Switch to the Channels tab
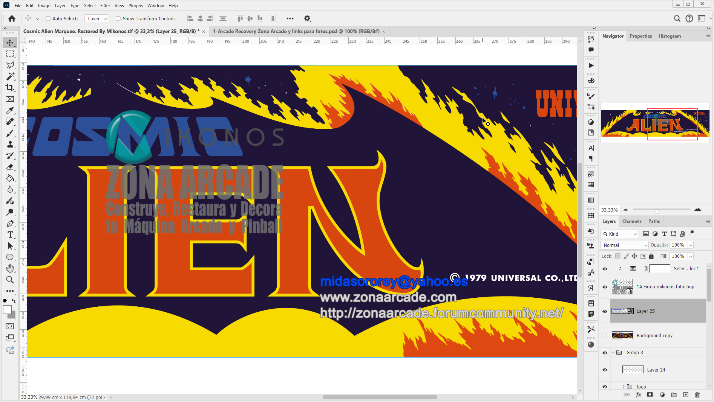The height and width of the screenshot is (402, 714). [x=632, y=221]
